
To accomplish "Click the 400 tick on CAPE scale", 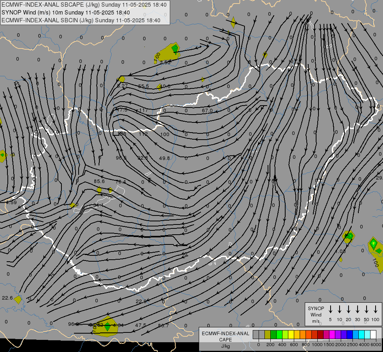I will [282, 345].
